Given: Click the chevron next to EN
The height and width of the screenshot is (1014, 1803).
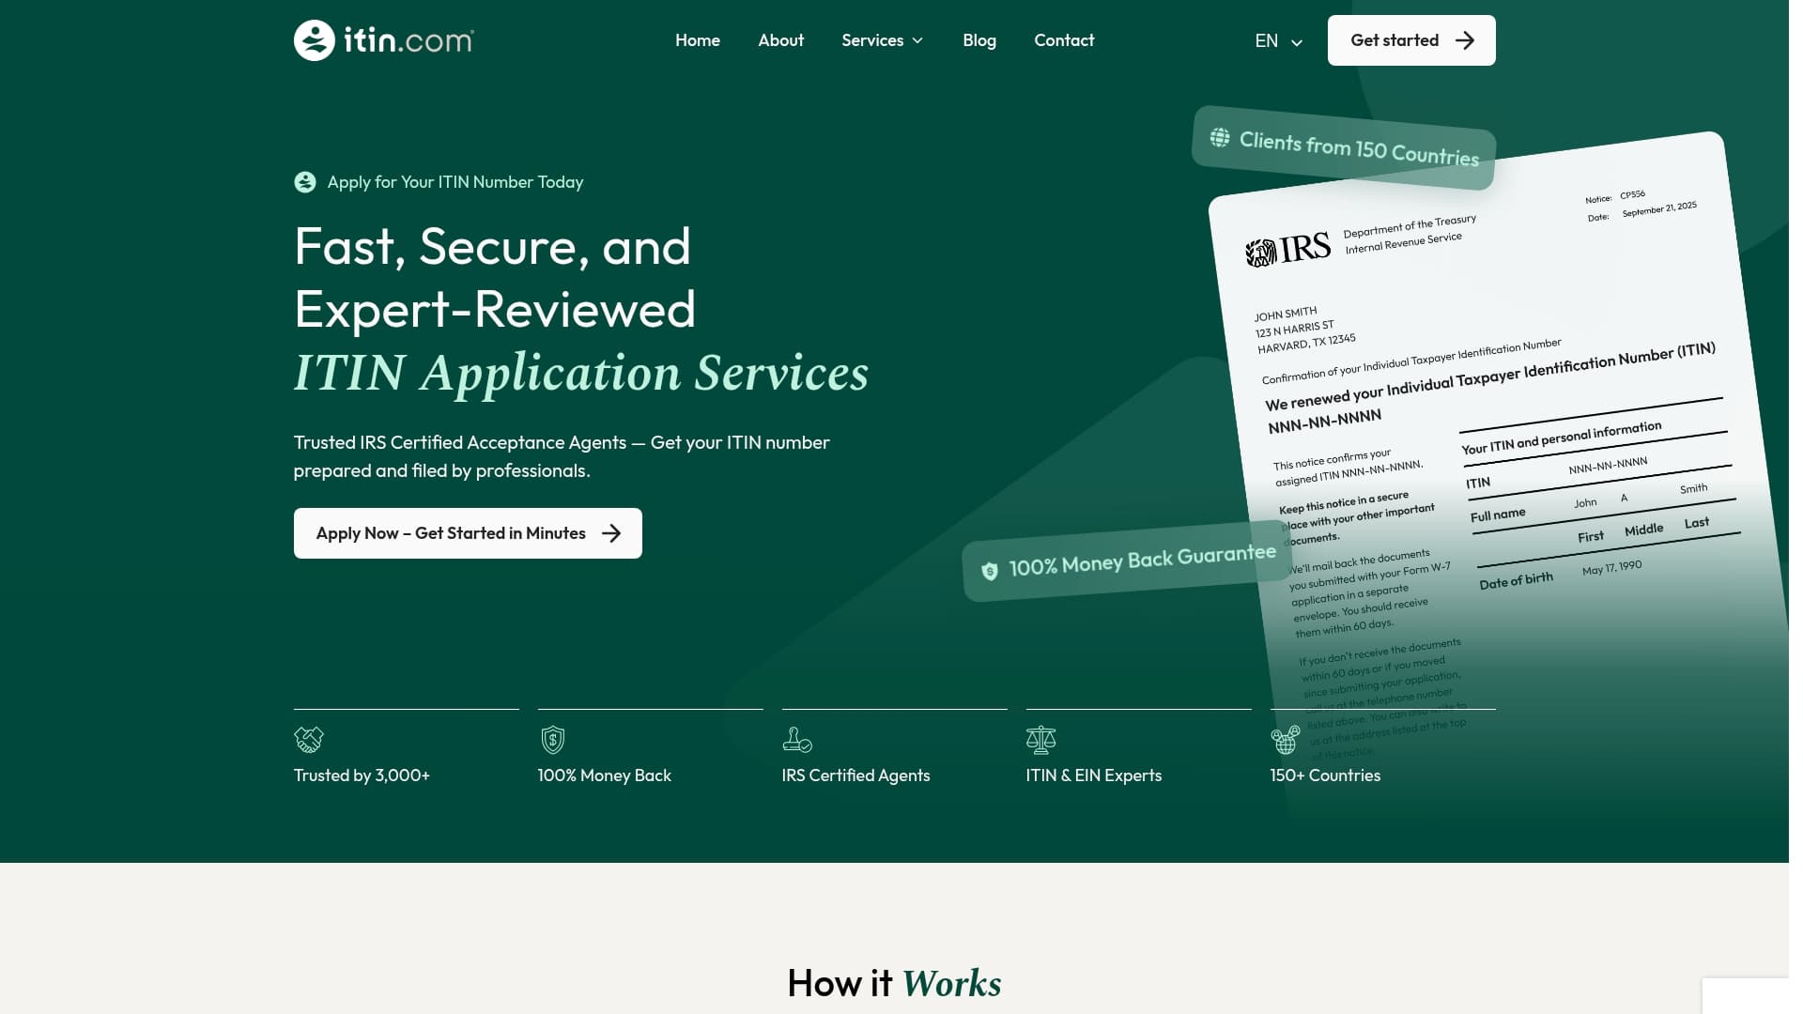Looking at the screenshot, I should pyautogui.click(x=1296, y=42).
